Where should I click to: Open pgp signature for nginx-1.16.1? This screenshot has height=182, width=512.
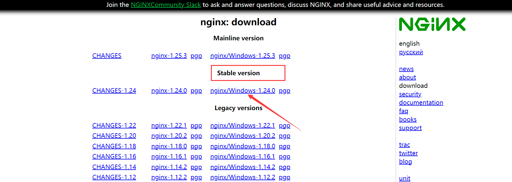(x=196, y=157)
